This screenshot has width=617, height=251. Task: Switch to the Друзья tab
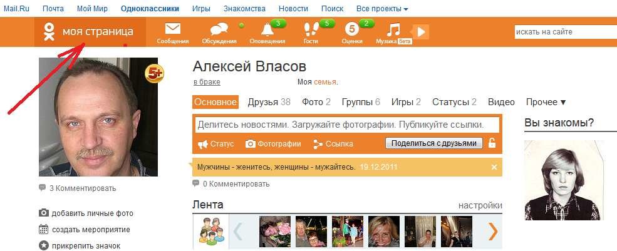[269, 102]
